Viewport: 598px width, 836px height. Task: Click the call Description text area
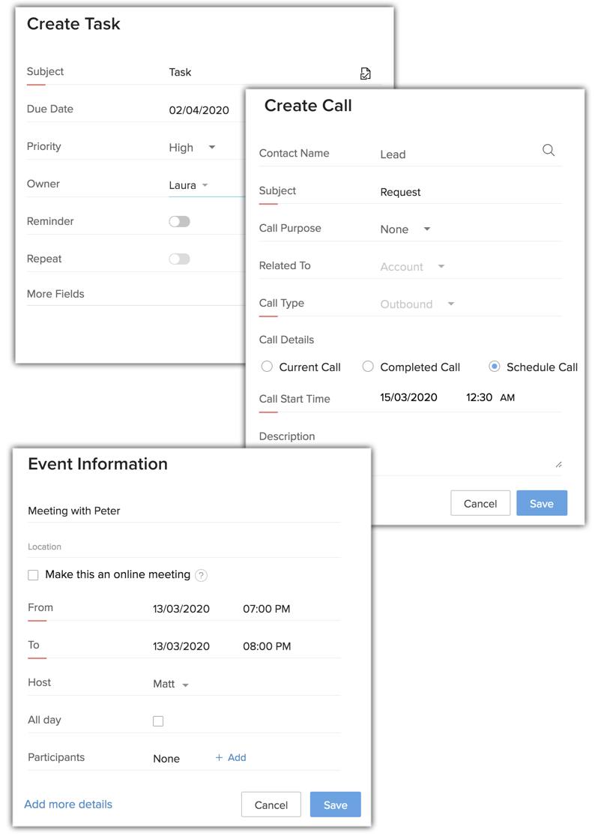tap(465, 457)
